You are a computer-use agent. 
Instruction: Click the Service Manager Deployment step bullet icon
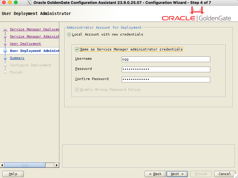5,30
